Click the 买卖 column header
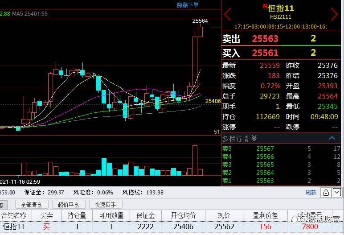 pos(47,215)
